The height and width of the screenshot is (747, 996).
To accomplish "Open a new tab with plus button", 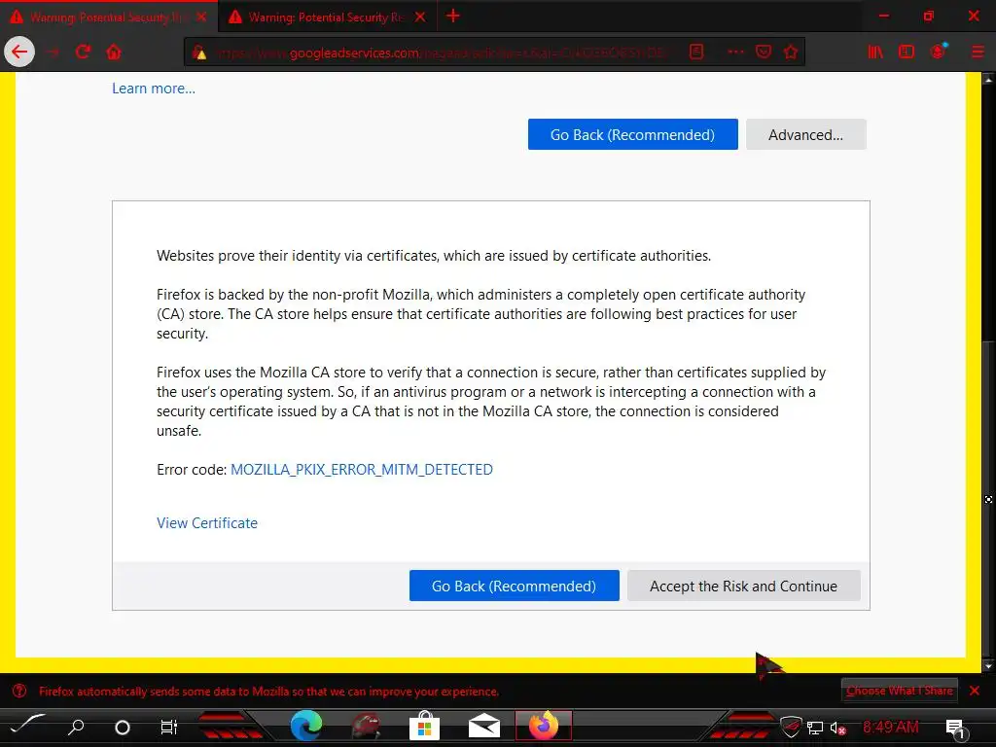I will [453, 16].
